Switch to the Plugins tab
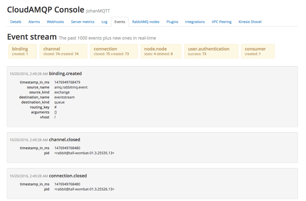This screenshot has height=201, width=306. click(172, 22)
